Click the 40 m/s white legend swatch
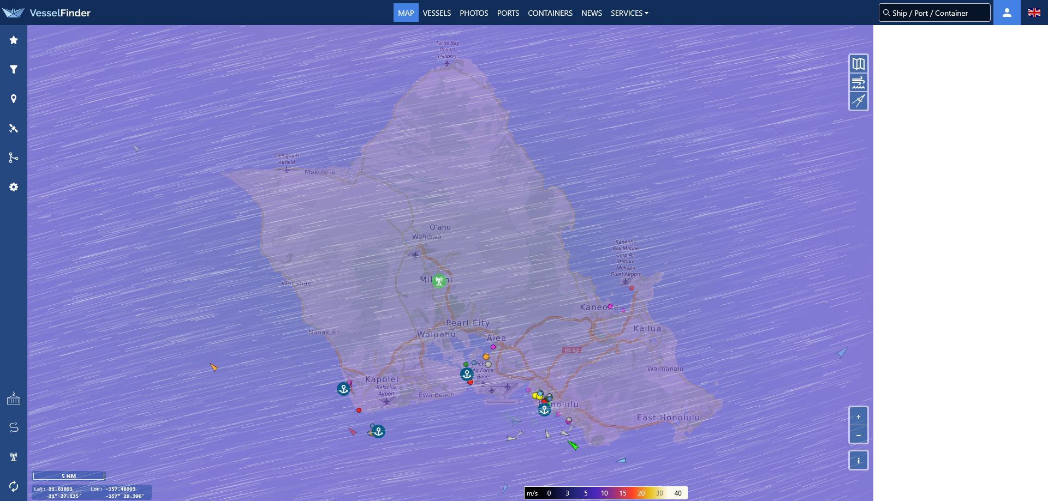Viewport: 1048px width, 501px height. pyautogui.click(x=678, y=493)
